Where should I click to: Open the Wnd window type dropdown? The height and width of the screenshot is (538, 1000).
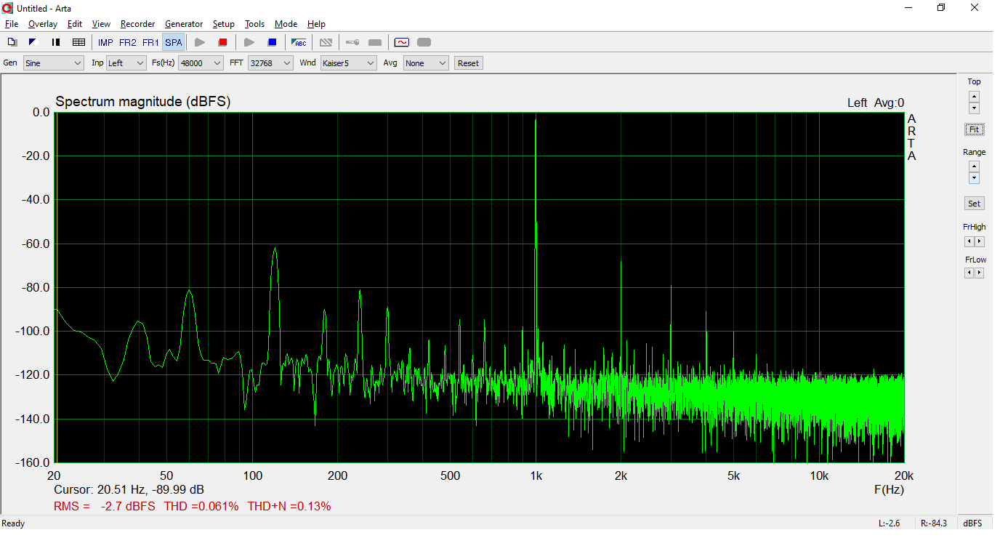click(x=349, y=63)
